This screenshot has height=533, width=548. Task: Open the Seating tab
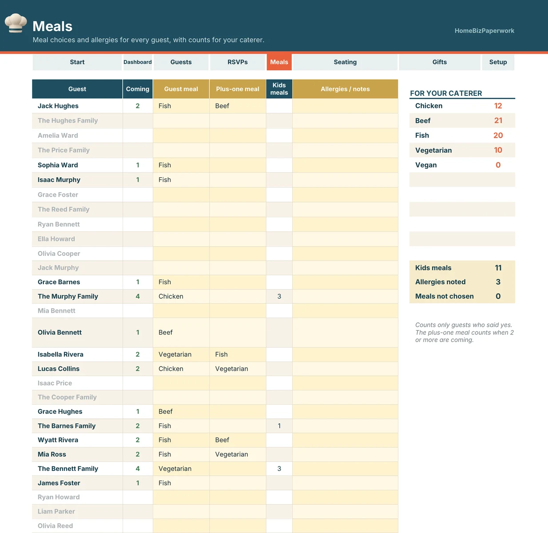(345, 62)
